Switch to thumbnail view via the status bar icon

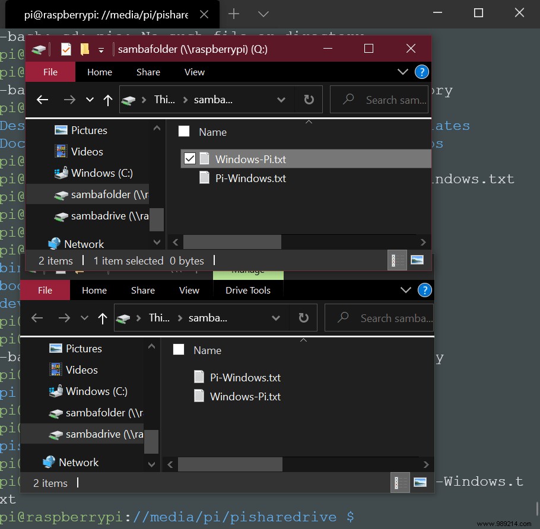tap(416, 260)
